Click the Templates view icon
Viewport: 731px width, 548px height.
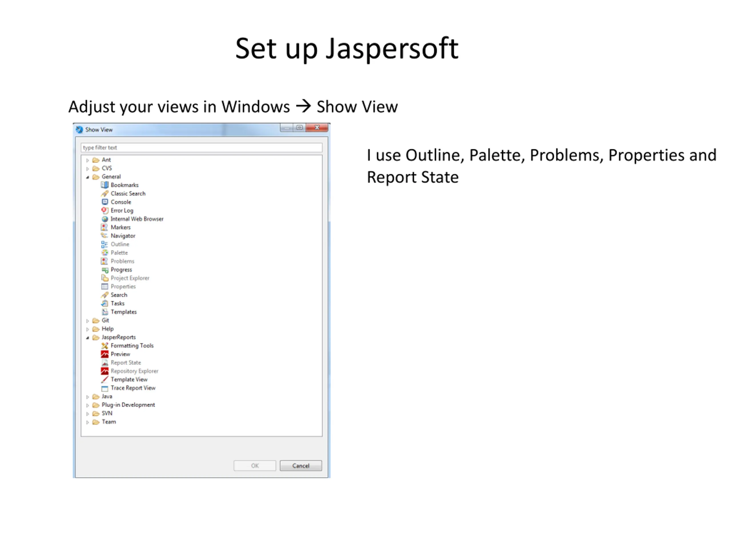(x=105, y=312)
